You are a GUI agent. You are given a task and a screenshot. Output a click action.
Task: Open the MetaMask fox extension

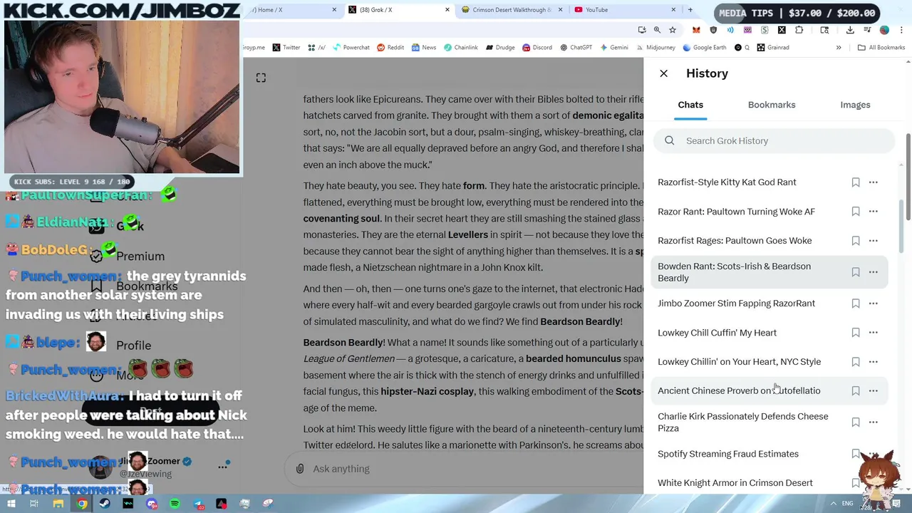click(x=696, y=30)
